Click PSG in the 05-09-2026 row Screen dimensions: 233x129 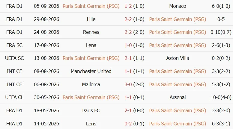click(x=91, y=6)
